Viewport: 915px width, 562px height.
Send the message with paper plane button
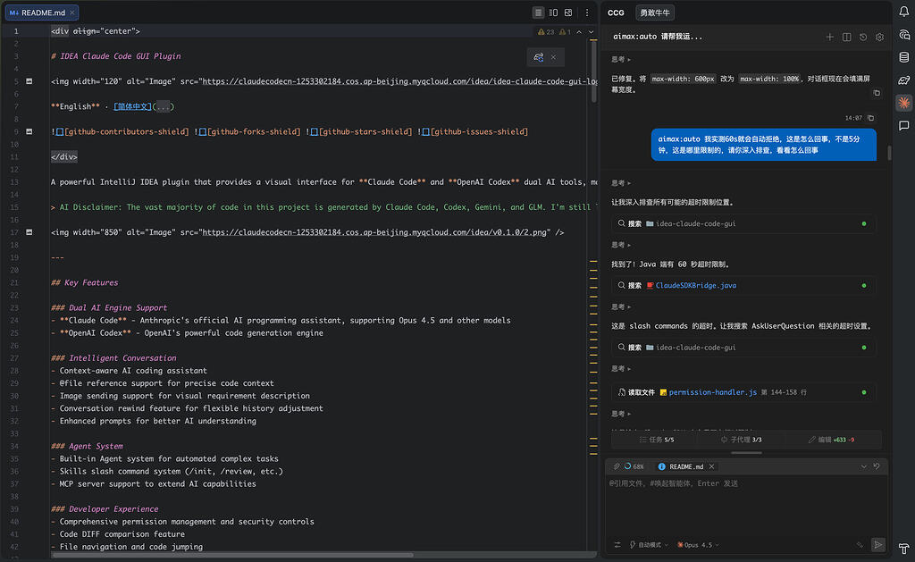(x=878, y=544)
